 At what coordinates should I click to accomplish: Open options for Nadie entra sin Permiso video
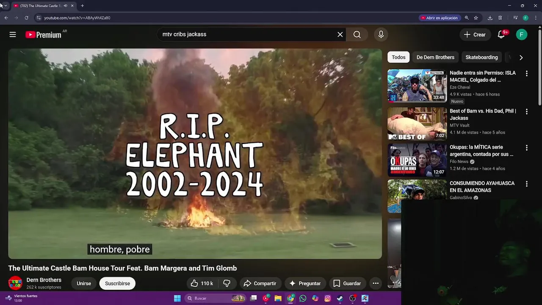pyautogui.click(x=527, y=73)
